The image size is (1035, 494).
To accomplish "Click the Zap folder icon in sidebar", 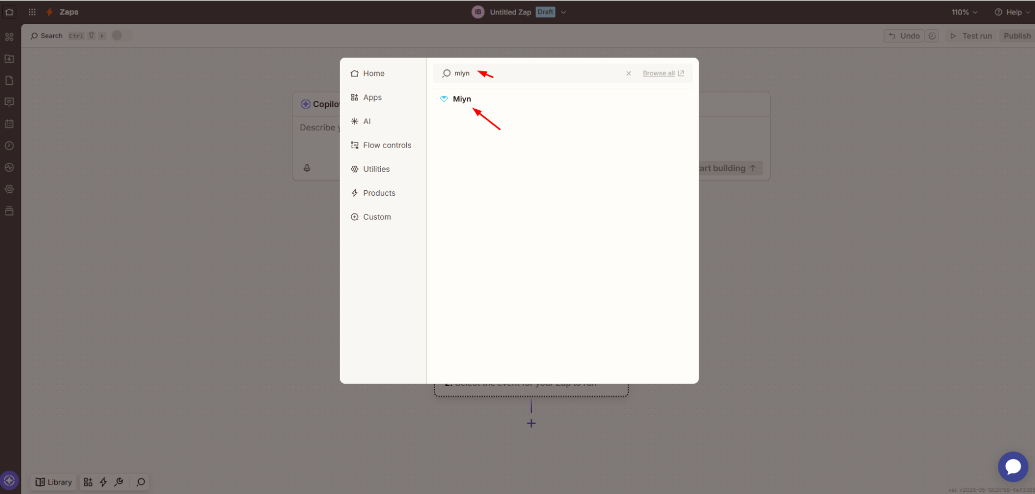I will coord(9,59).
